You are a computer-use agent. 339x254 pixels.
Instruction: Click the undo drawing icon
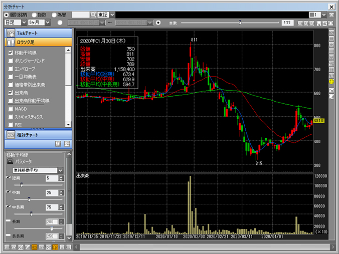point(331,90)
